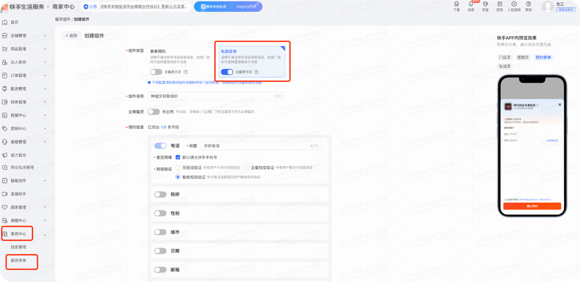This screenshot has height=282, width=580.
Task: Click the 智能创作 play icon
Action: [x=5, y=181]
